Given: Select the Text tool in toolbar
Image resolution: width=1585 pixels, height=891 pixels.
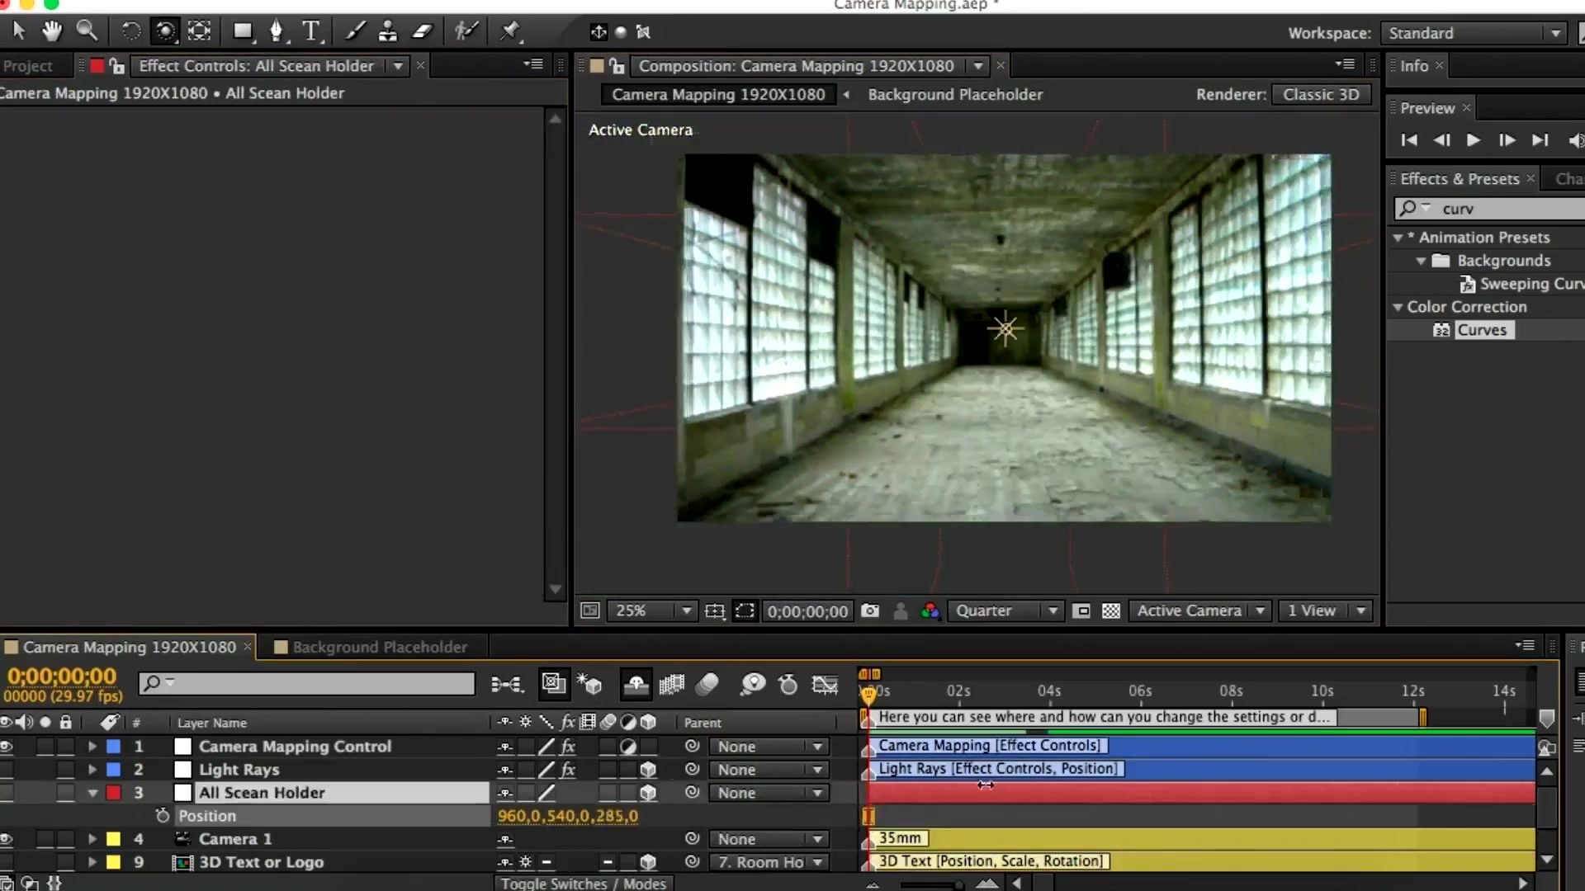Looking at the screenshot, I should point(311,30).
